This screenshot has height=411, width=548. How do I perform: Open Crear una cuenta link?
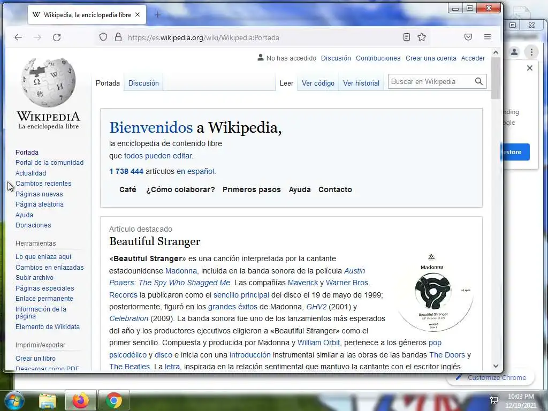tap(431, 58)
